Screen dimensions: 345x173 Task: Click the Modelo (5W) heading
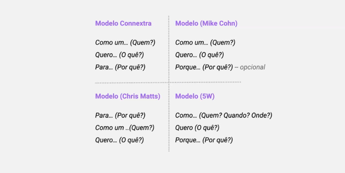(195, 96)
